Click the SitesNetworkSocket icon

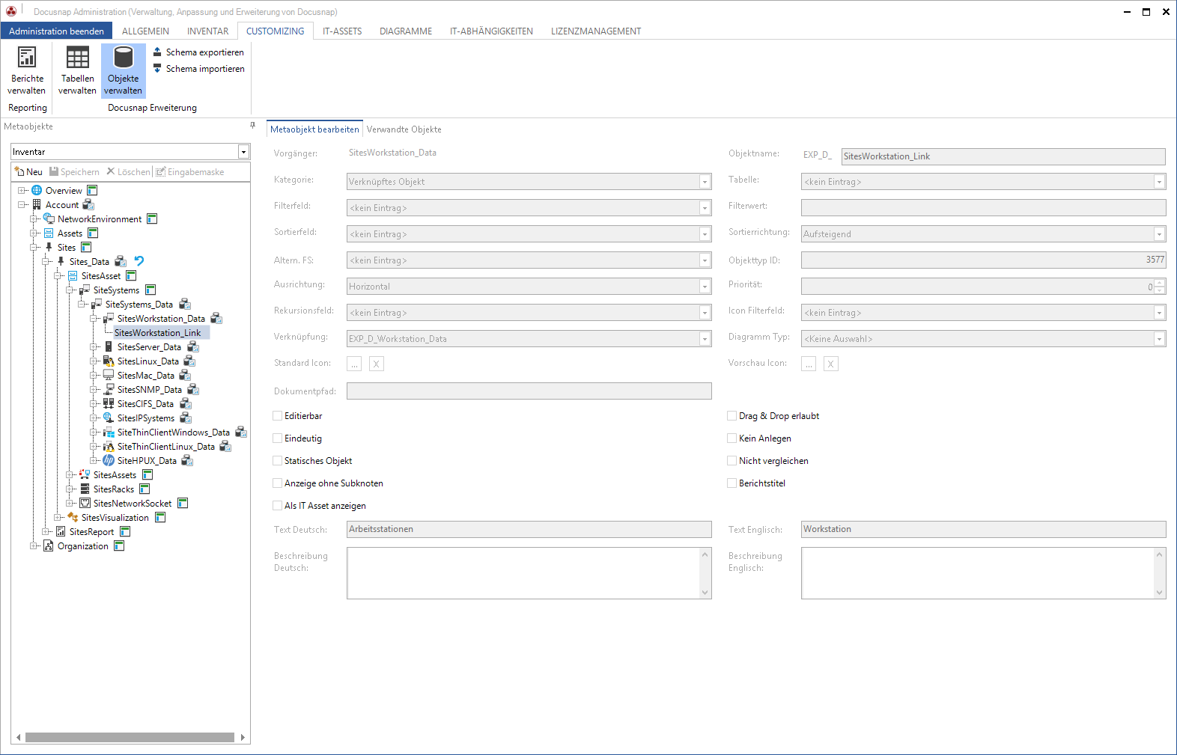[x=85, y=504]
